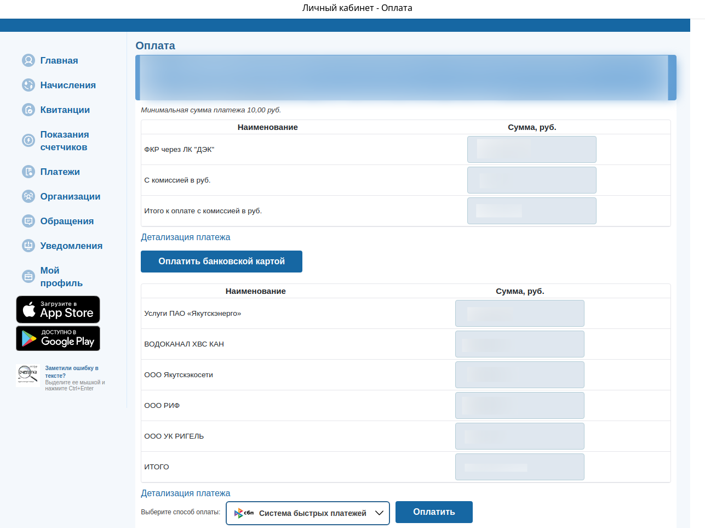
Task: Open the App Store download badge
Action: (58, 309)
